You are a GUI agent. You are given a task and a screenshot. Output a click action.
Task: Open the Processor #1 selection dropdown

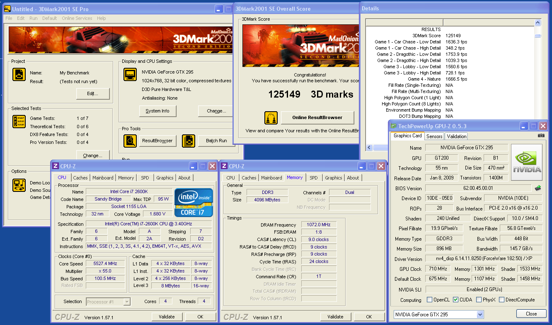pos(127,302)
